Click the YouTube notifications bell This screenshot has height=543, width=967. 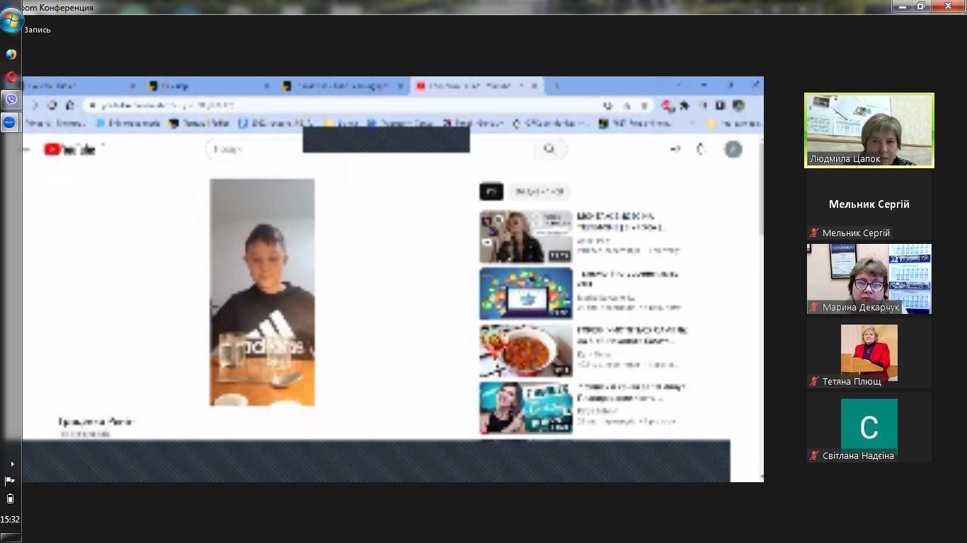point(702,149)
